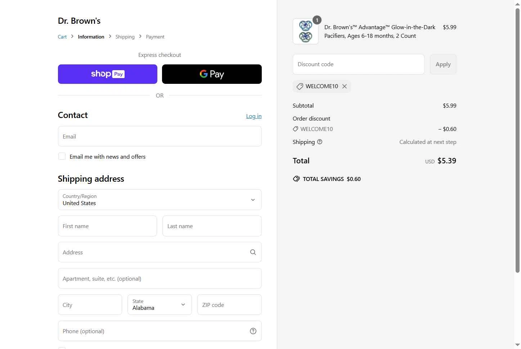The height and width of the screenshot is (349, 521).
Task: Focus the Discount code field
Action: [359, 64]
